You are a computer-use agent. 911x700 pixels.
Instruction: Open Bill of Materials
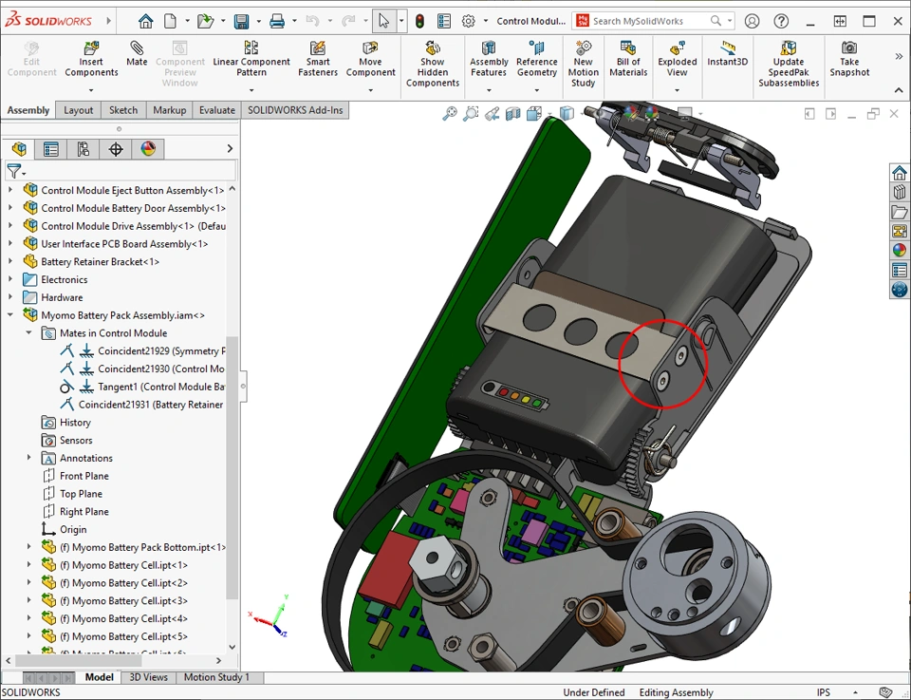(x=627, y=59)
